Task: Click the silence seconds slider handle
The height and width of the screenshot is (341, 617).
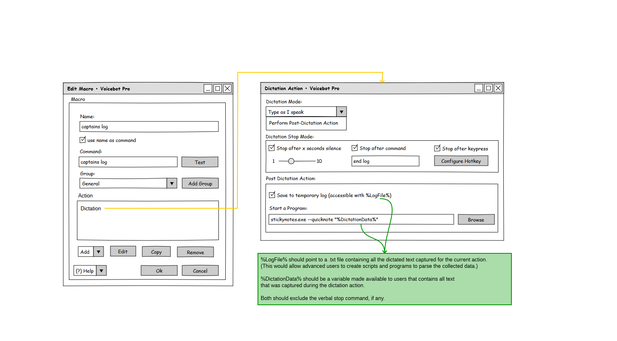Action: click(x=291, y=161)
